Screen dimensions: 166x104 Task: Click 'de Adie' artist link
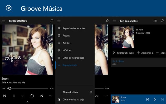[139, 30]
